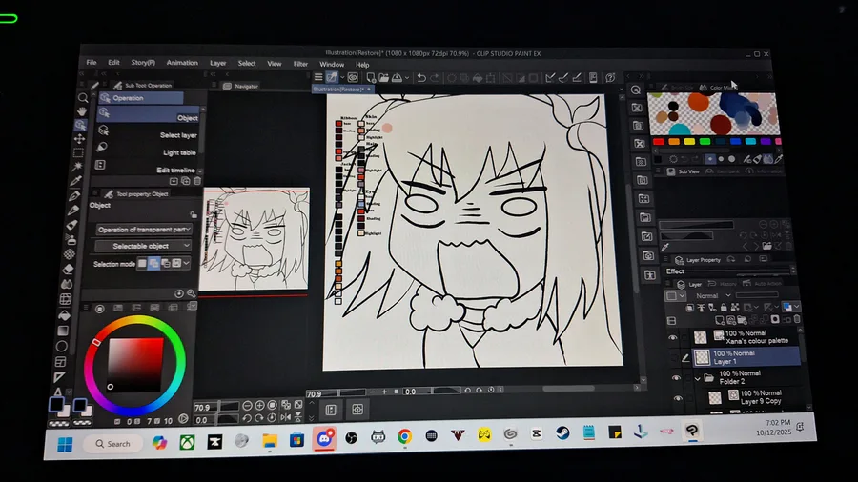Viewport: 858px width, 482px height.
Task: Select the Auto select magic wand tool
Action: (x=78, y=166)
